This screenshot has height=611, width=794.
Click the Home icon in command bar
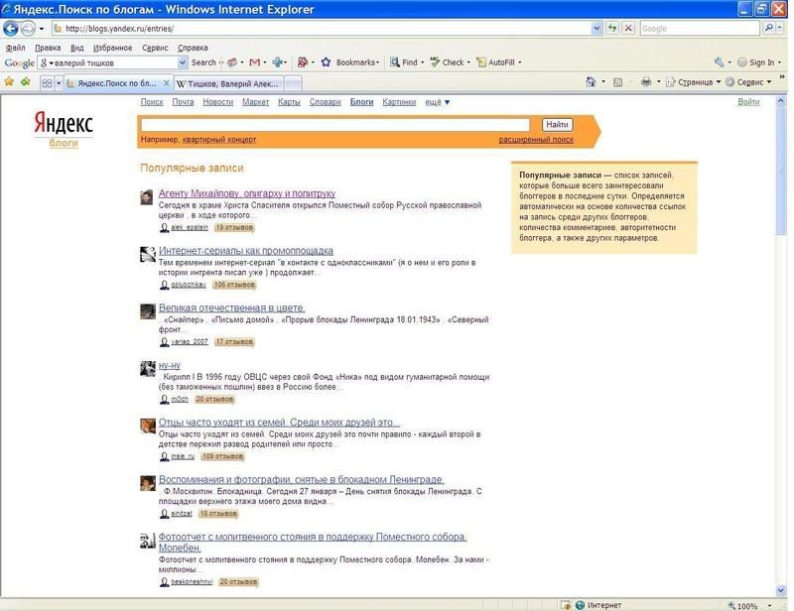591,82
